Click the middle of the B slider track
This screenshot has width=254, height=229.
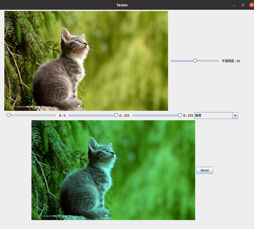[x=156, y=115]
